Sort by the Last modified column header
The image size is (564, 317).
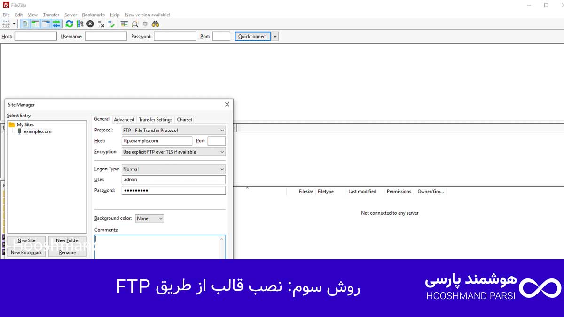[x=362, y=191]
